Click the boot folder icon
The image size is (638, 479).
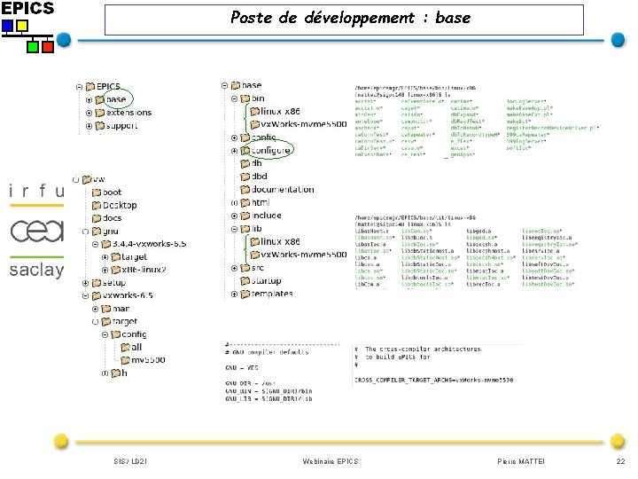[x=97, y=192]
